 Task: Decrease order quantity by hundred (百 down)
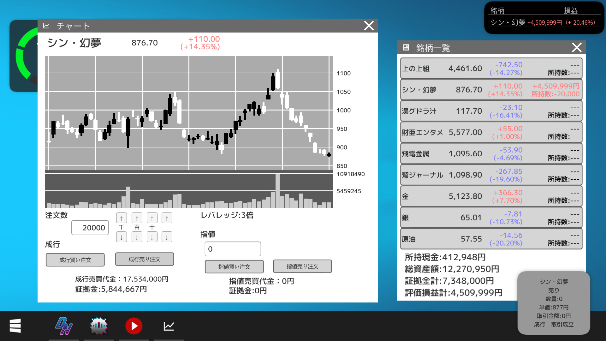tap(137, 237)
